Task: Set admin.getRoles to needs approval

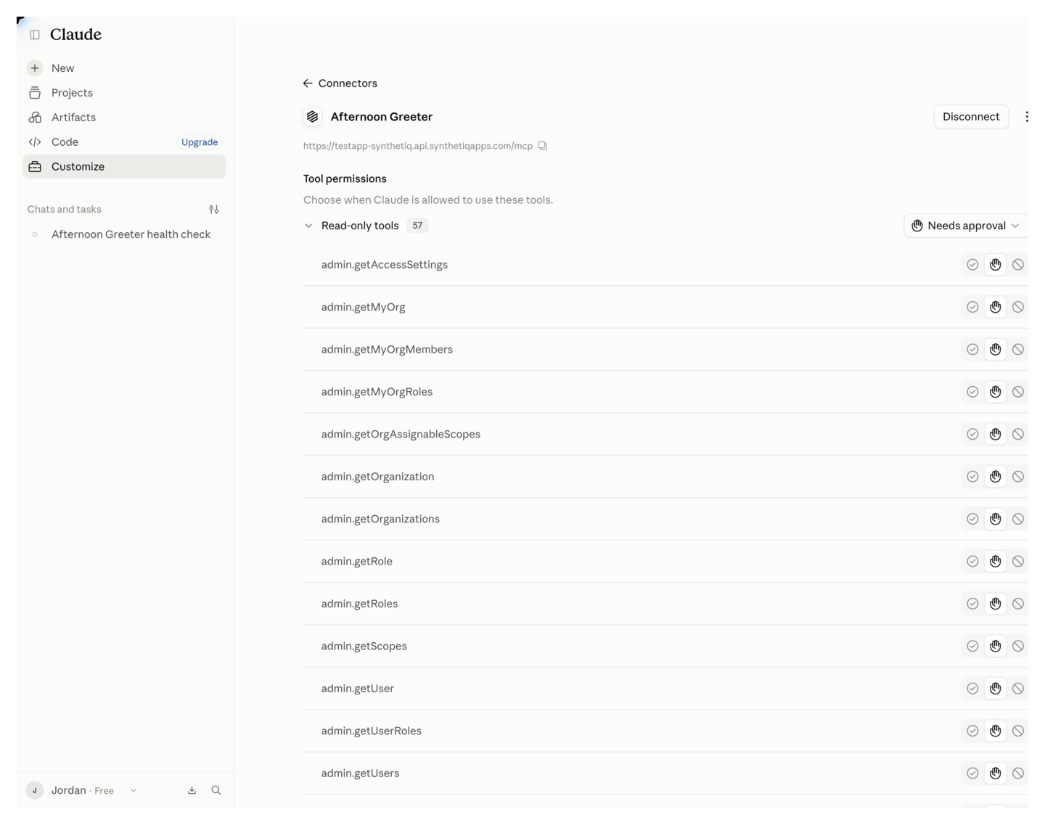Action: pos(996,604)
